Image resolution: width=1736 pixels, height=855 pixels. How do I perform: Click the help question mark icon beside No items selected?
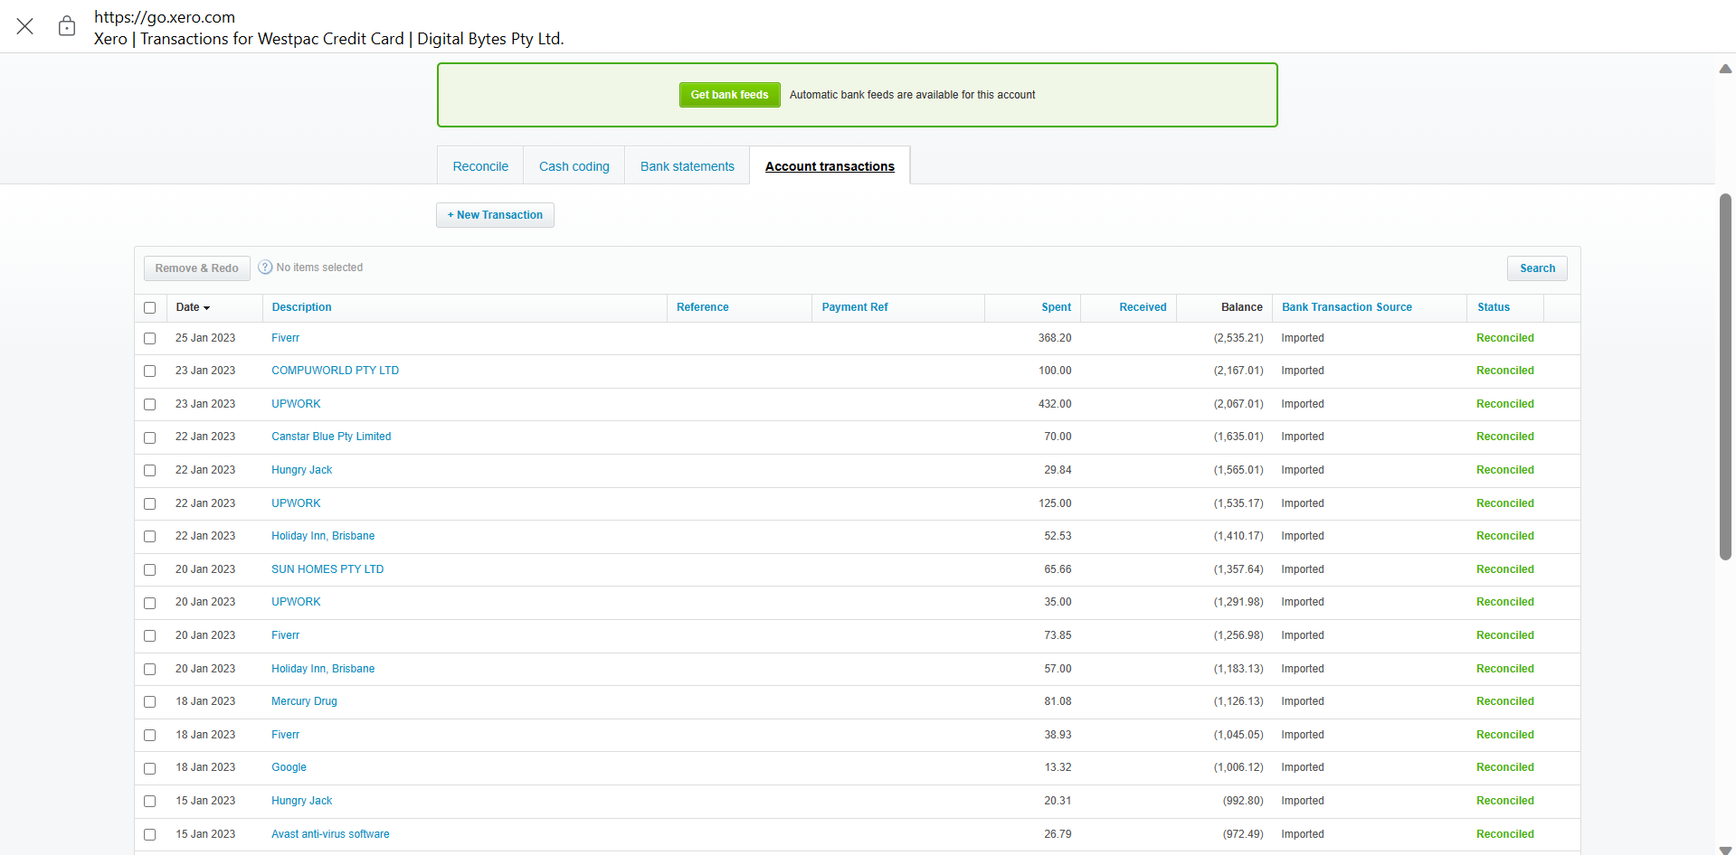[265, 268]
